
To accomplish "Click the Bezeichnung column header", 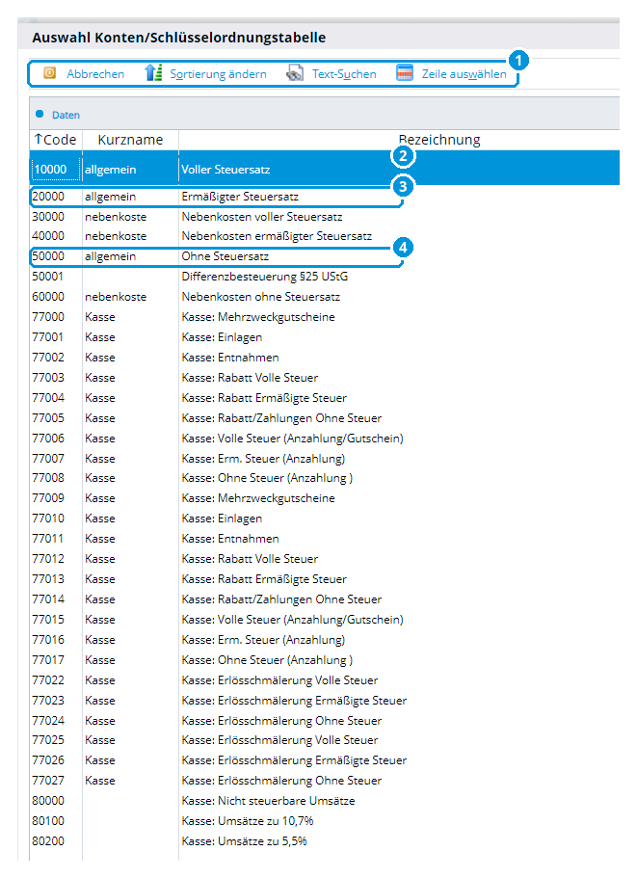I will tap(439, 140).
